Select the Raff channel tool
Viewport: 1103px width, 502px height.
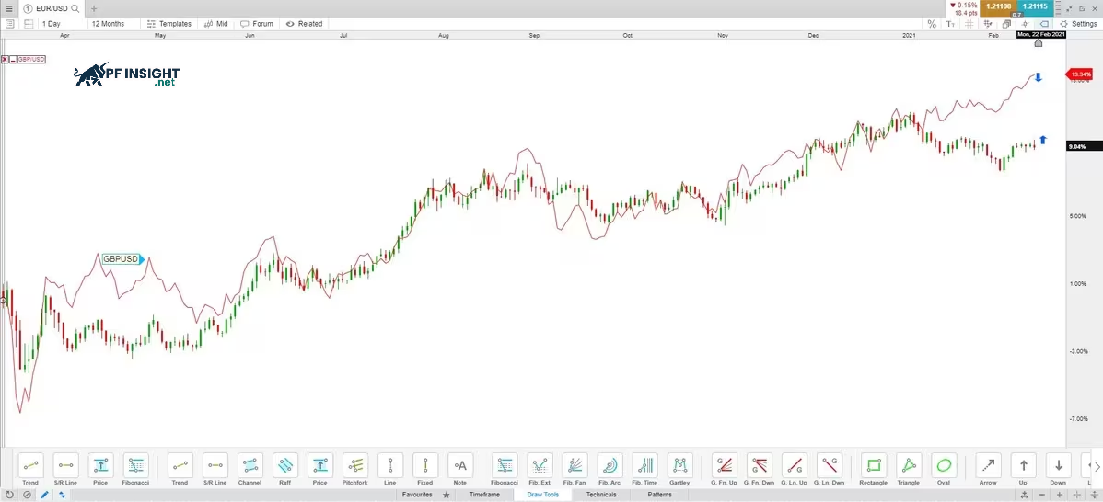pos(284,467)
